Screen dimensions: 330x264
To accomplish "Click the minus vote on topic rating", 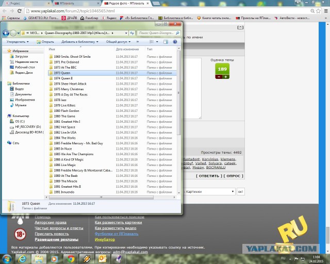I will tap(219, 77).
